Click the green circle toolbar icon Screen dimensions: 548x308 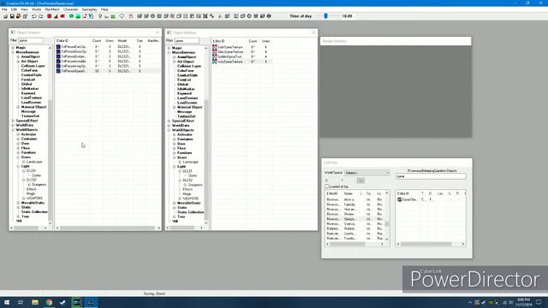coord(71,16)
